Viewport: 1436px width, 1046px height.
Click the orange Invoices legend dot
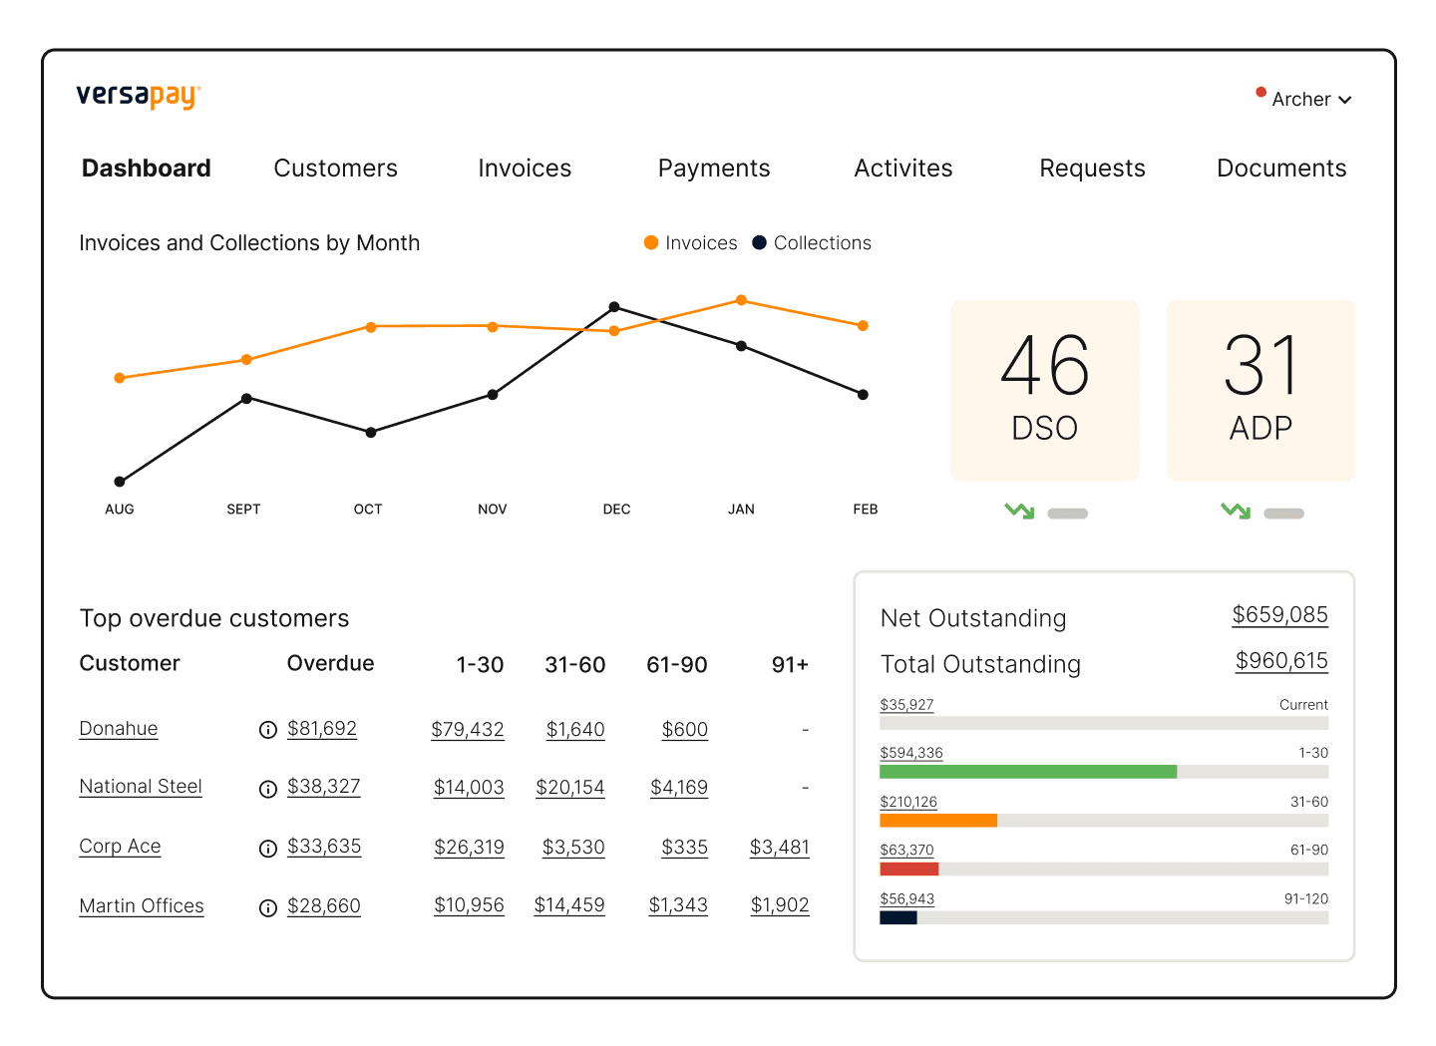point(649,242)
